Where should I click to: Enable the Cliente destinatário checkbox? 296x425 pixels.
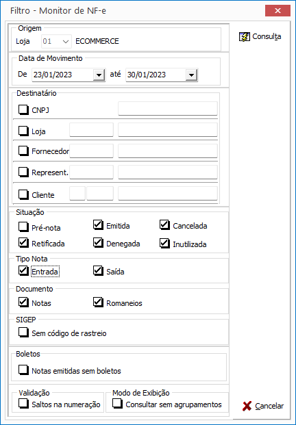pos(23,194)
